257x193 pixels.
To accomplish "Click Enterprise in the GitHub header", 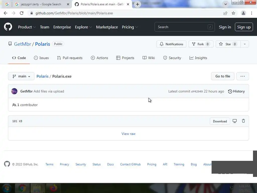I will (62, 27).
